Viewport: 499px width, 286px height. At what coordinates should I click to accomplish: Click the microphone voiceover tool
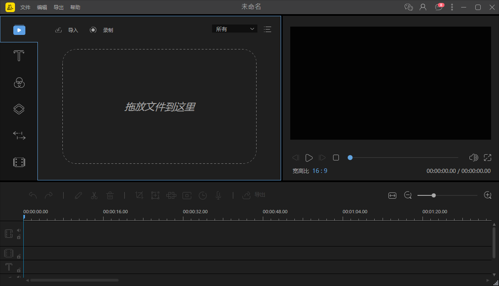[218, 195]
